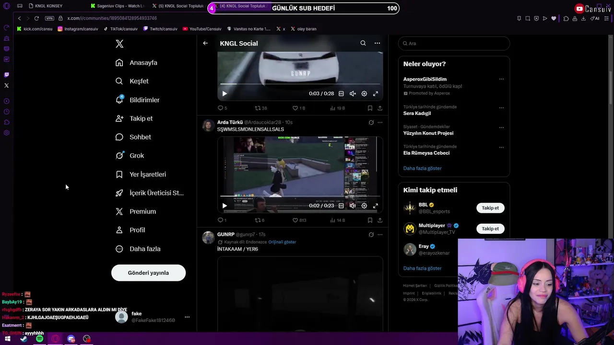Open more options on Arda Türkü post

(380, 122)
